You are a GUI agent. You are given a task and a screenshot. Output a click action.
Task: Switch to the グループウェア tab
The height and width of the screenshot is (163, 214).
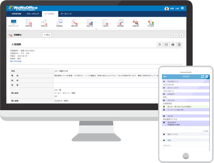33,14
